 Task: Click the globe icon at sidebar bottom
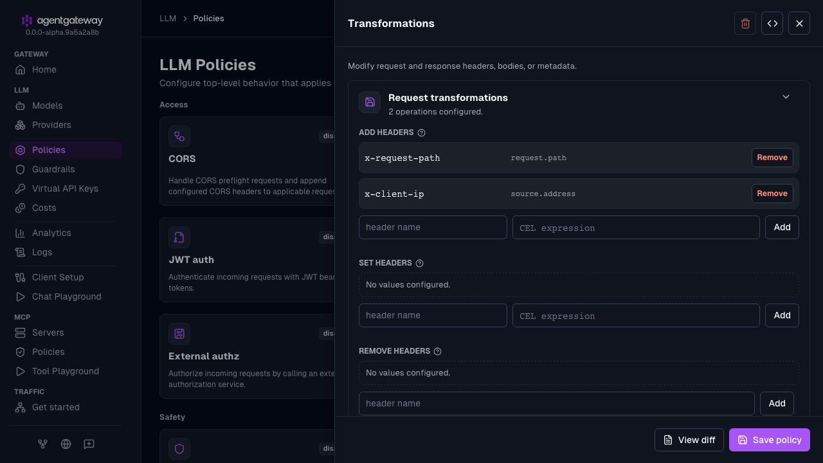tap(66, 444)
